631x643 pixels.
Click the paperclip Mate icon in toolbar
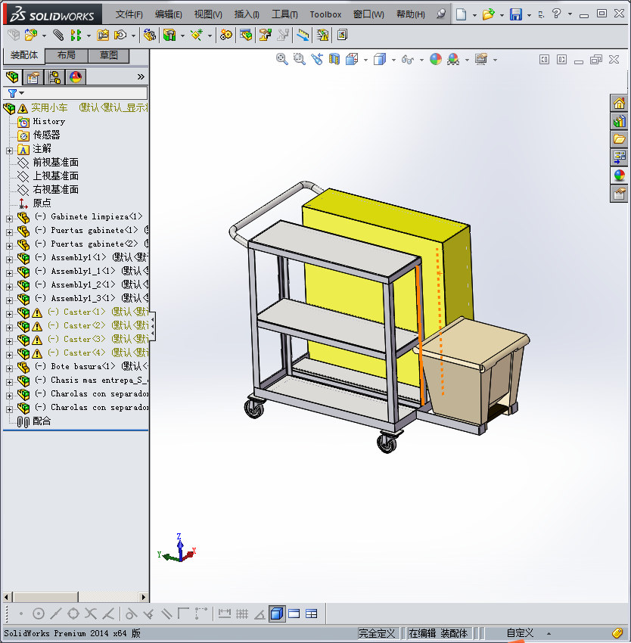58,36
